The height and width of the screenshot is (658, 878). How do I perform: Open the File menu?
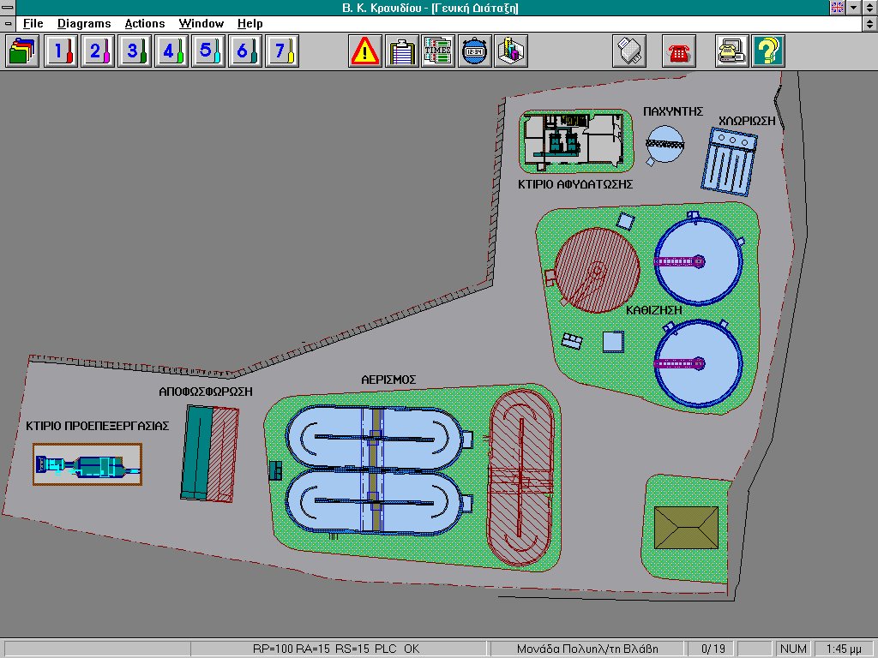[33, 24]
